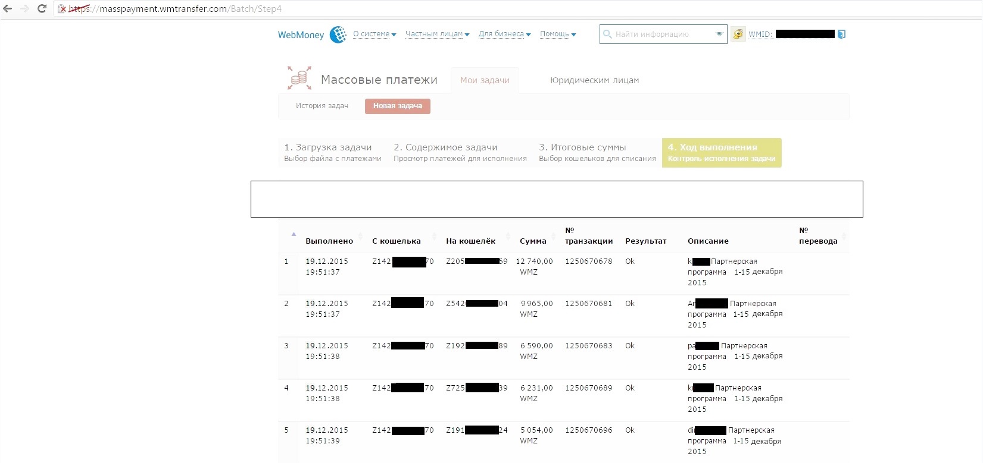Image resolution: width=983 pixels, height=463 pixels.
Task: Click the browser reload icon
Action: pyautogui.click(x=42, y=9)
